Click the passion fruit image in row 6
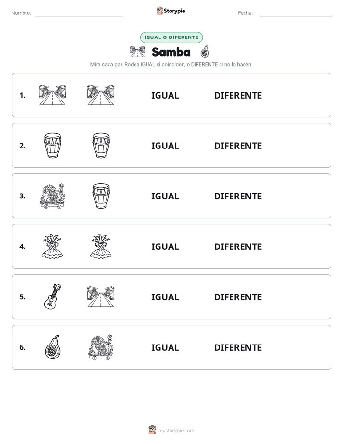The height and width of the screenshot is (444, 343). [53, 347]
